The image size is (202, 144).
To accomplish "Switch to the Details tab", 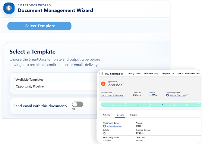I will [120, 115].
